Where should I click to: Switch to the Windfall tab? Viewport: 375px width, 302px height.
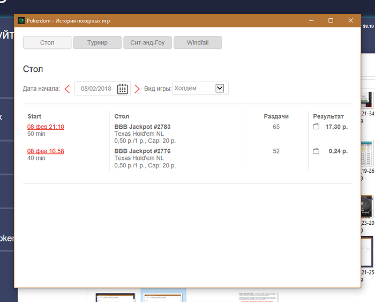click(198, 42)
